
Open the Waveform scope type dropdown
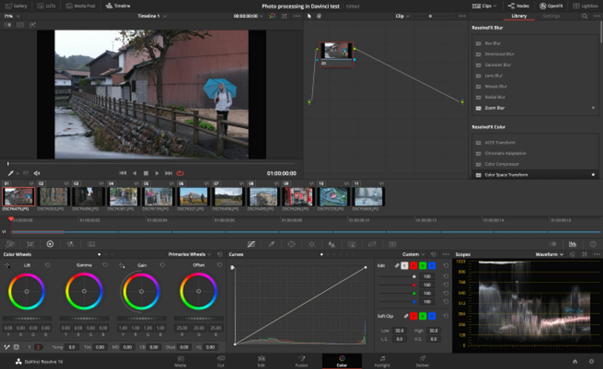tap(549, 254)
